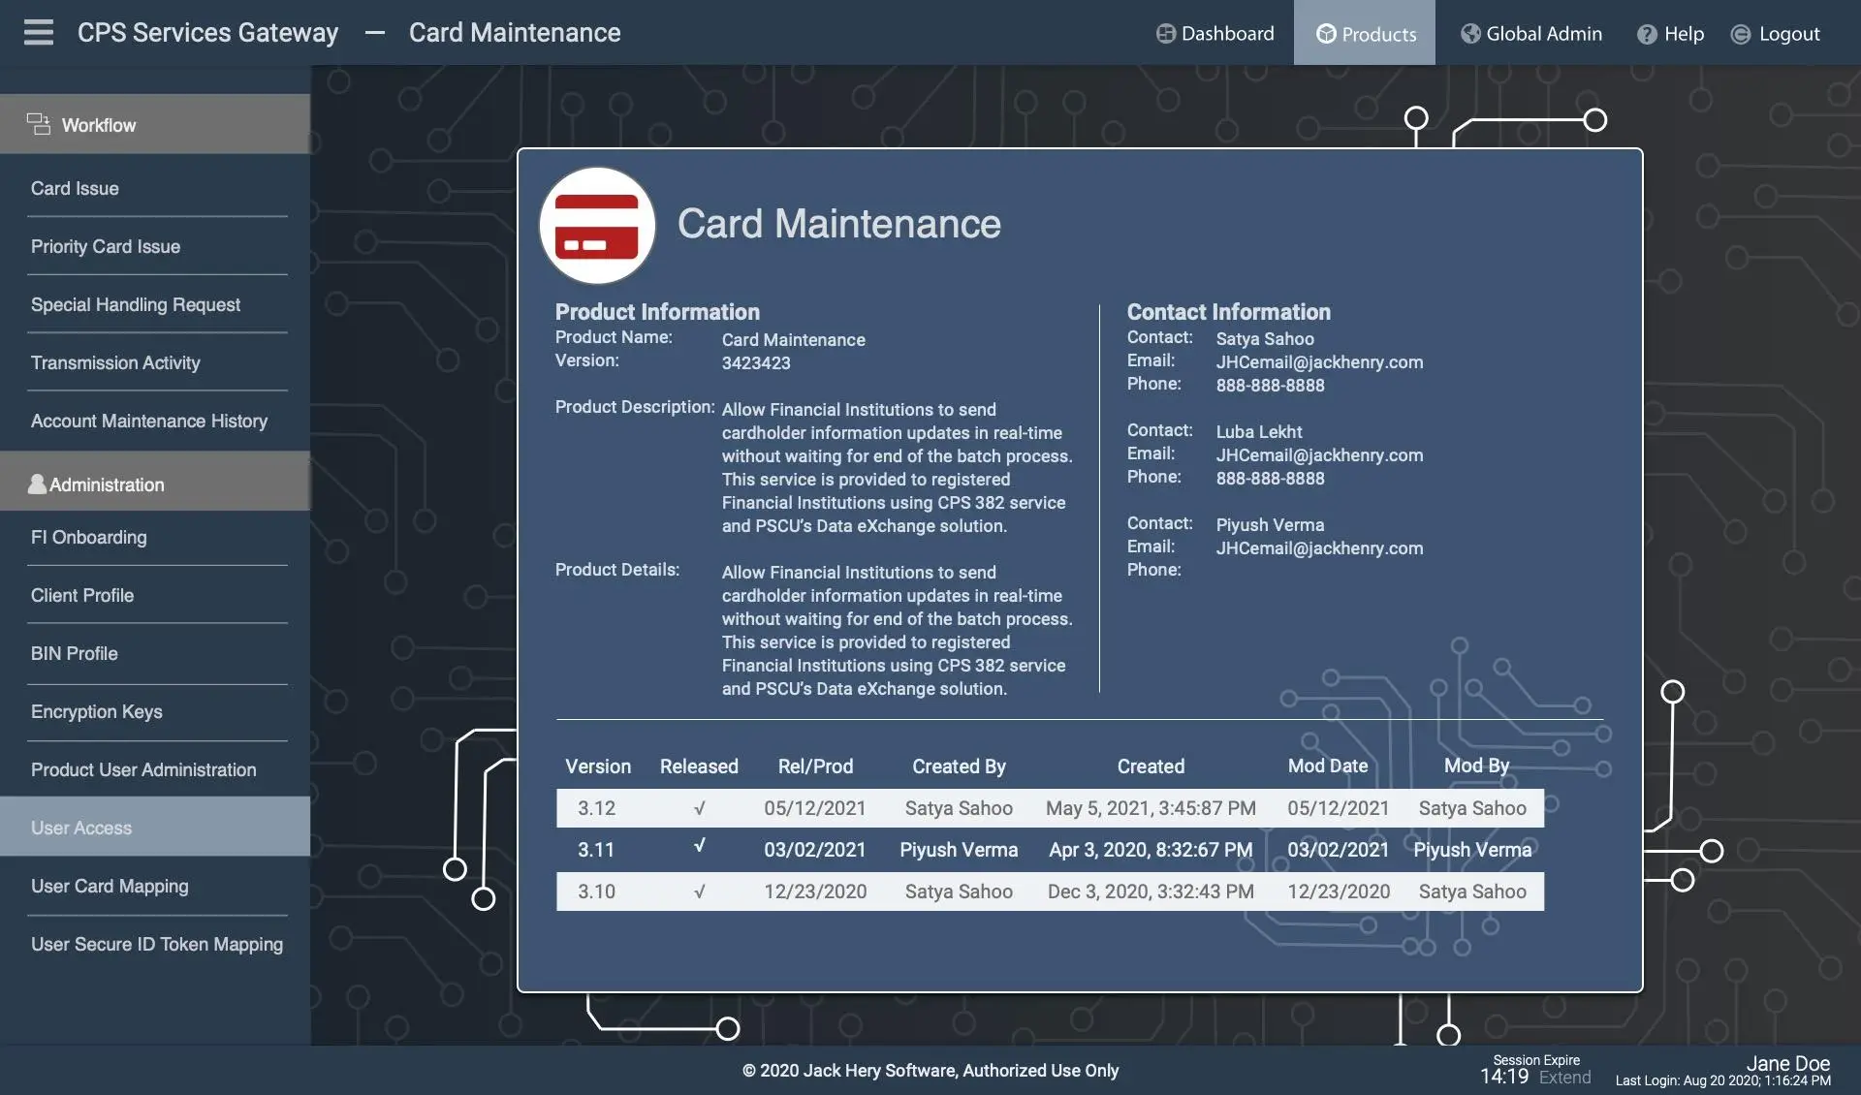Click the Help question mark icon
Image resolution: width=1861 pixels, height=1095 pixels.
click(1647, 34)
